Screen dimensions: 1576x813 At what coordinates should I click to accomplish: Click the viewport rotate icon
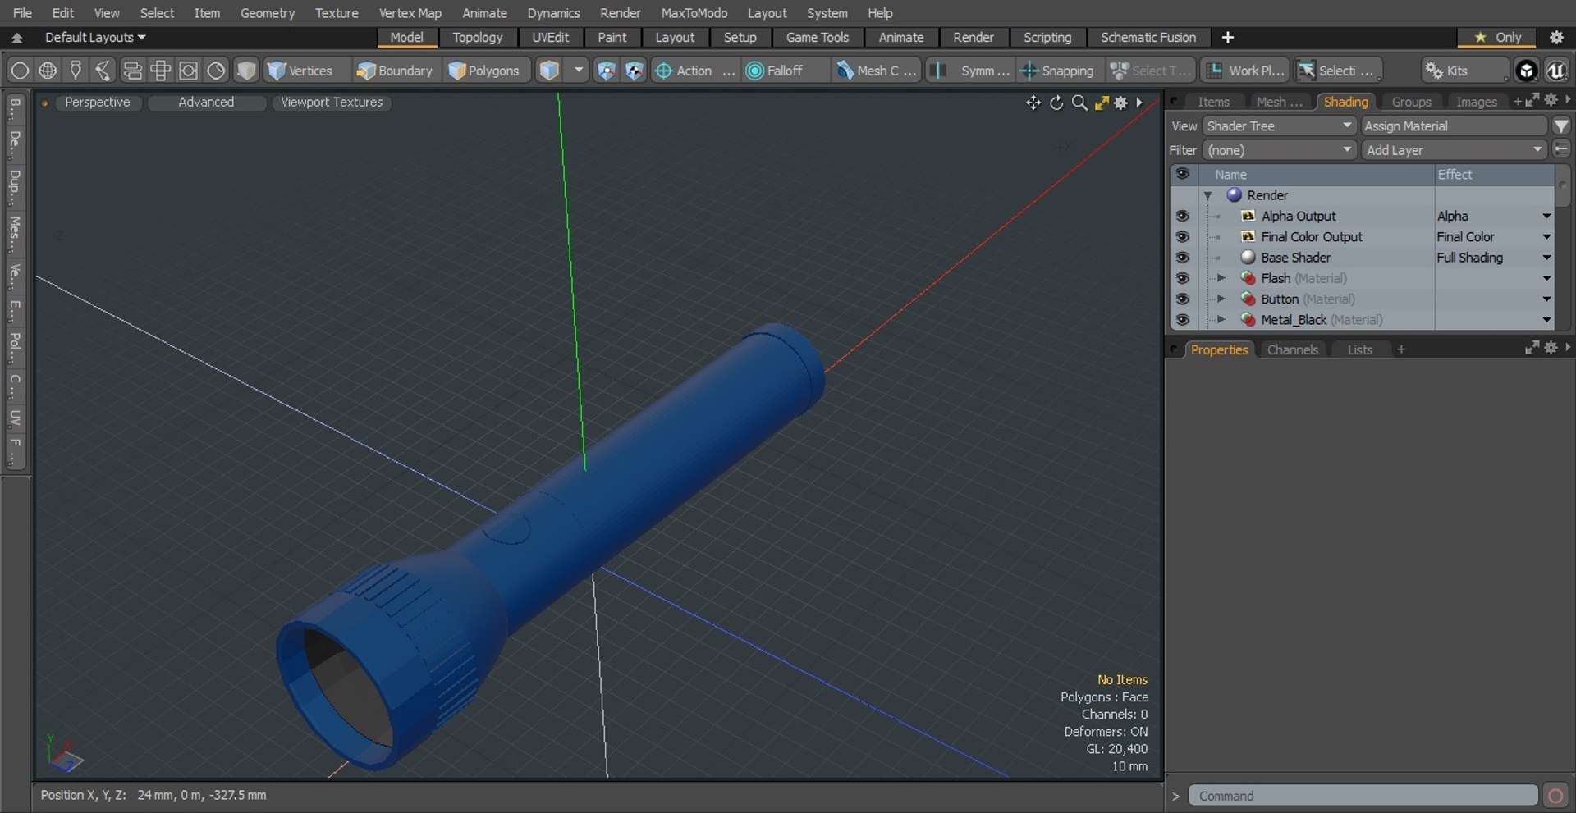[1056, 103]
